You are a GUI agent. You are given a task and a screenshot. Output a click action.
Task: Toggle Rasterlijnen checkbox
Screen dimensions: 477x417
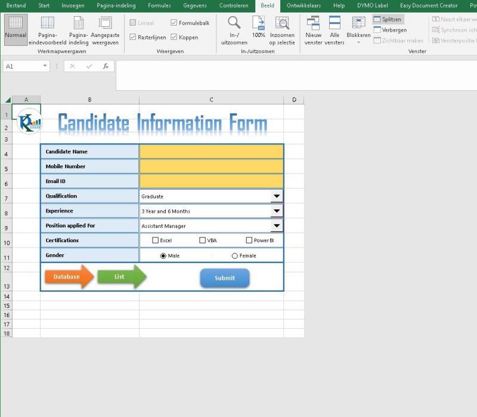[132, 37]
